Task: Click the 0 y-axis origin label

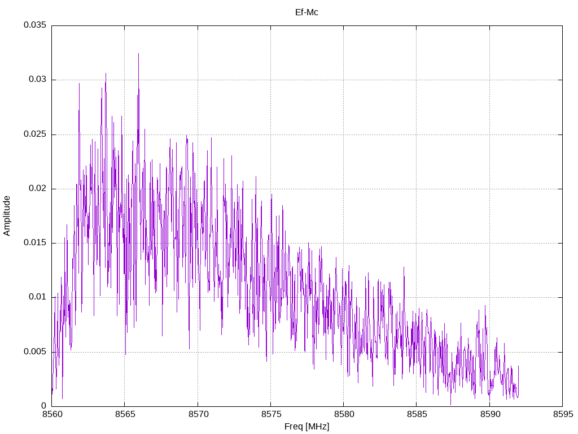Action: 43,406
